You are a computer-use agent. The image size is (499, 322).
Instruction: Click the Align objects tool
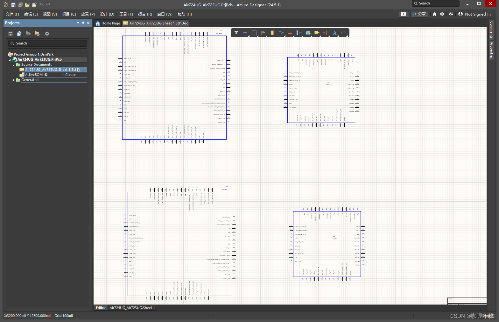click(x=263, y=33)
